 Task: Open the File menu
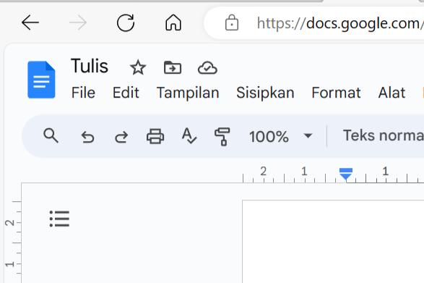point(83,93)
